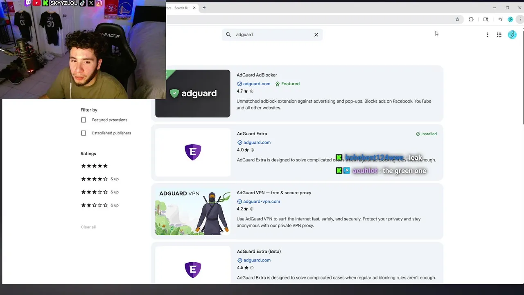The width and height of the screenshot is (524, 295).
Task: Click the adguard.com link under AdGuard Extra
Action: pos(257,143)
